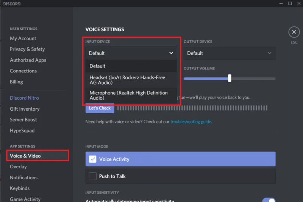
Task: Adjust the Output Volume slider handle
Action: (x=230, y=79)
